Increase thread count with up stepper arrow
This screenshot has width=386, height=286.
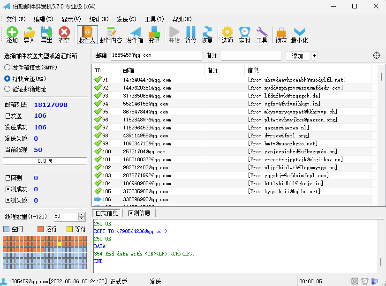(82, 215)
